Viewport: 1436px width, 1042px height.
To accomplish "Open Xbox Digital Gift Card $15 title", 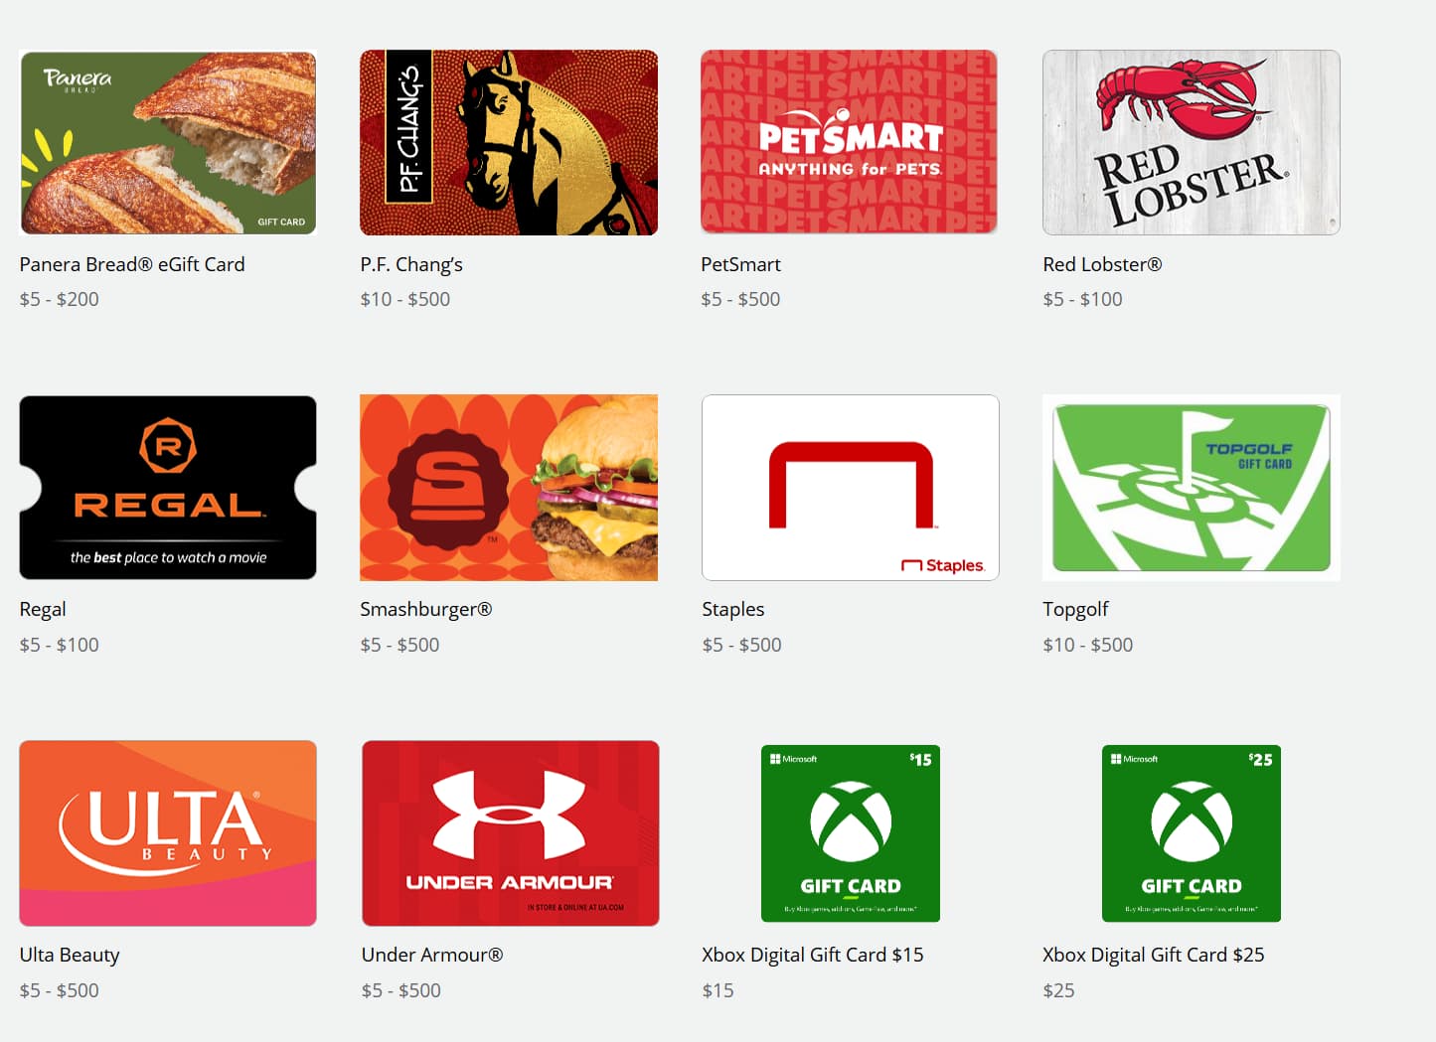I will pyautogui.click(x=812, y=955).
